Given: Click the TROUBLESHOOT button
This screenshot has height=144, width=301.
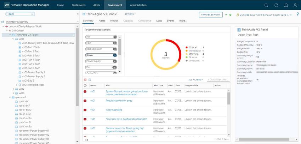Looking at the screenshot, I should tap(211, 15).
